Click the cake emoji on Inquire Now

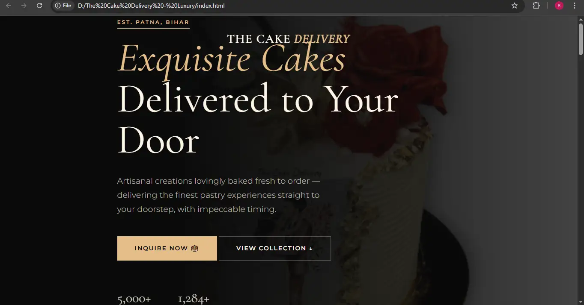195,248
